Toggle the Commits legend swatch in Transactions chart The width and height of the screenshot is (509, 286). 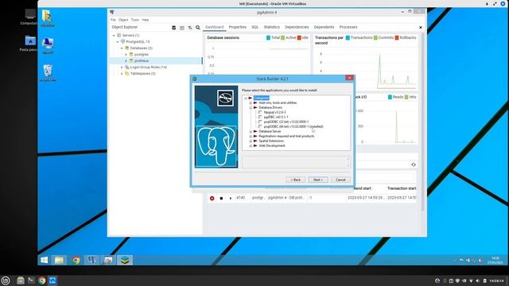(x=375, y=38)
